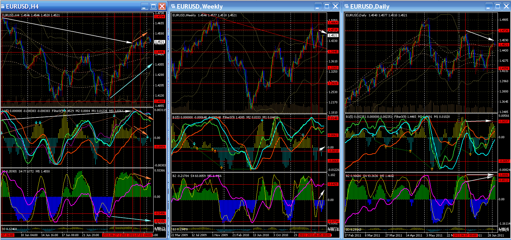This screenshot has height=240, width=511.
Task: Select the Weekly chart's OHLC label text
Action: pyautogui.click(x=204, y=15)
